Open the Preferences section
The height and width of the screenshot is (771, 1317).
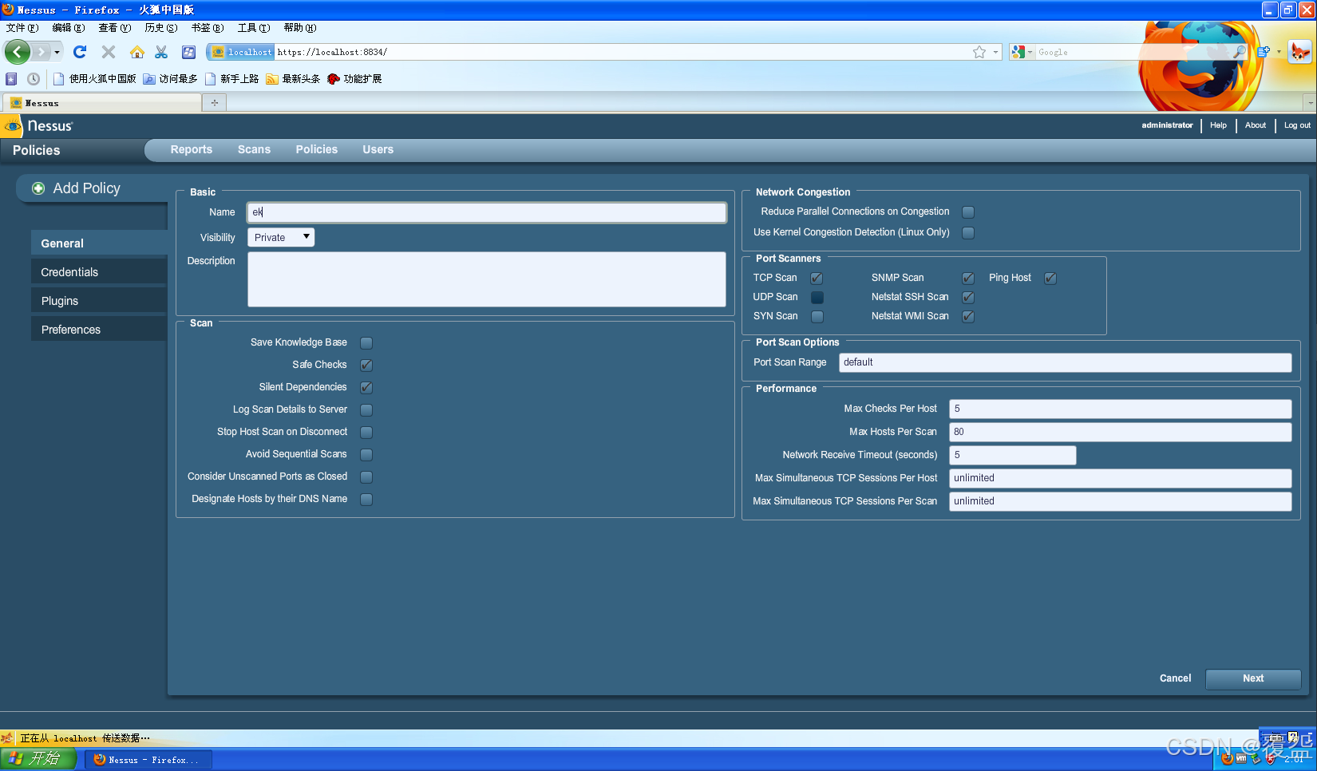tap(99, 330)
